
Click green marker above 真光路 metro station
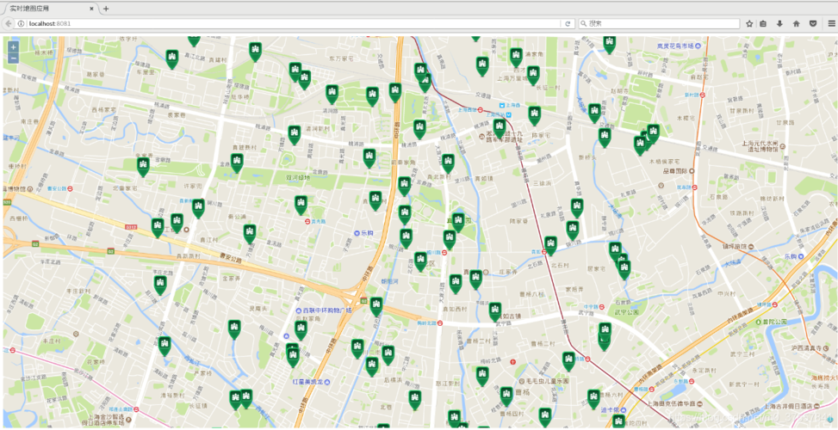301,205
